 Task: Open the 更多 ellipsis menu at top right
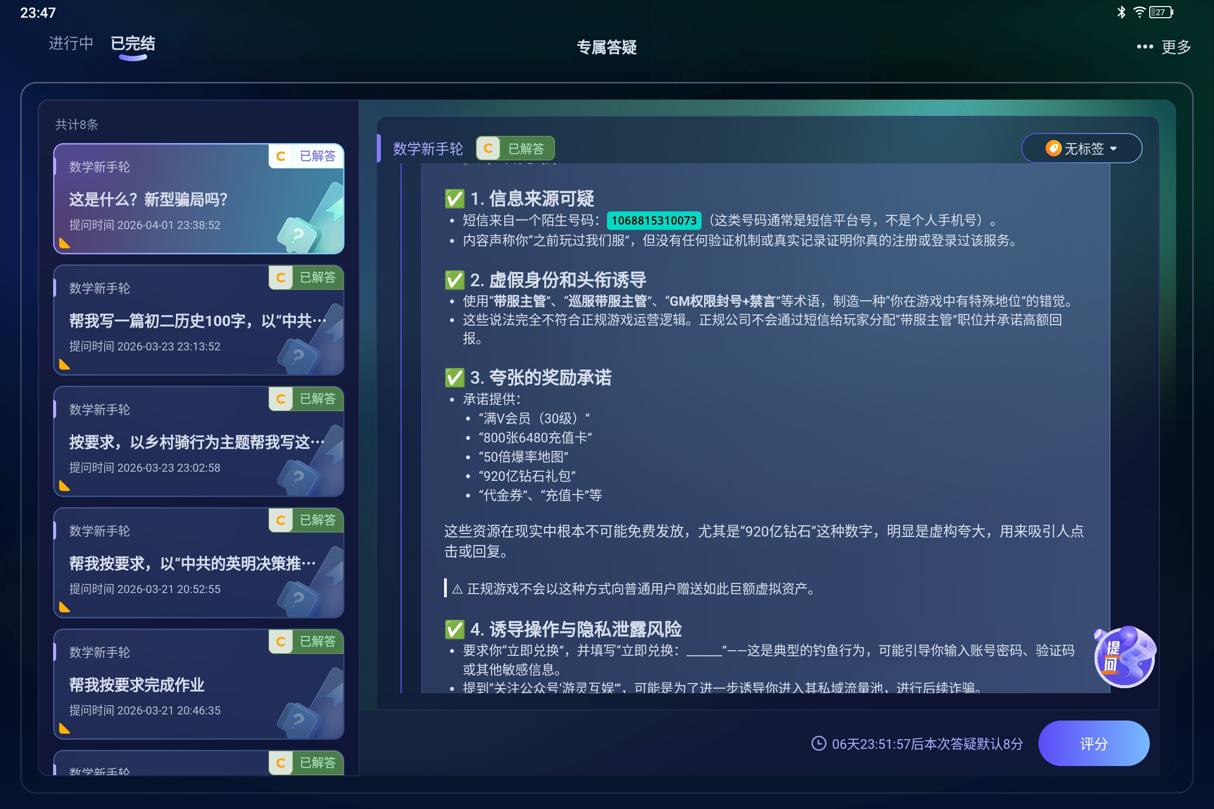click(x=1144, y=47)
